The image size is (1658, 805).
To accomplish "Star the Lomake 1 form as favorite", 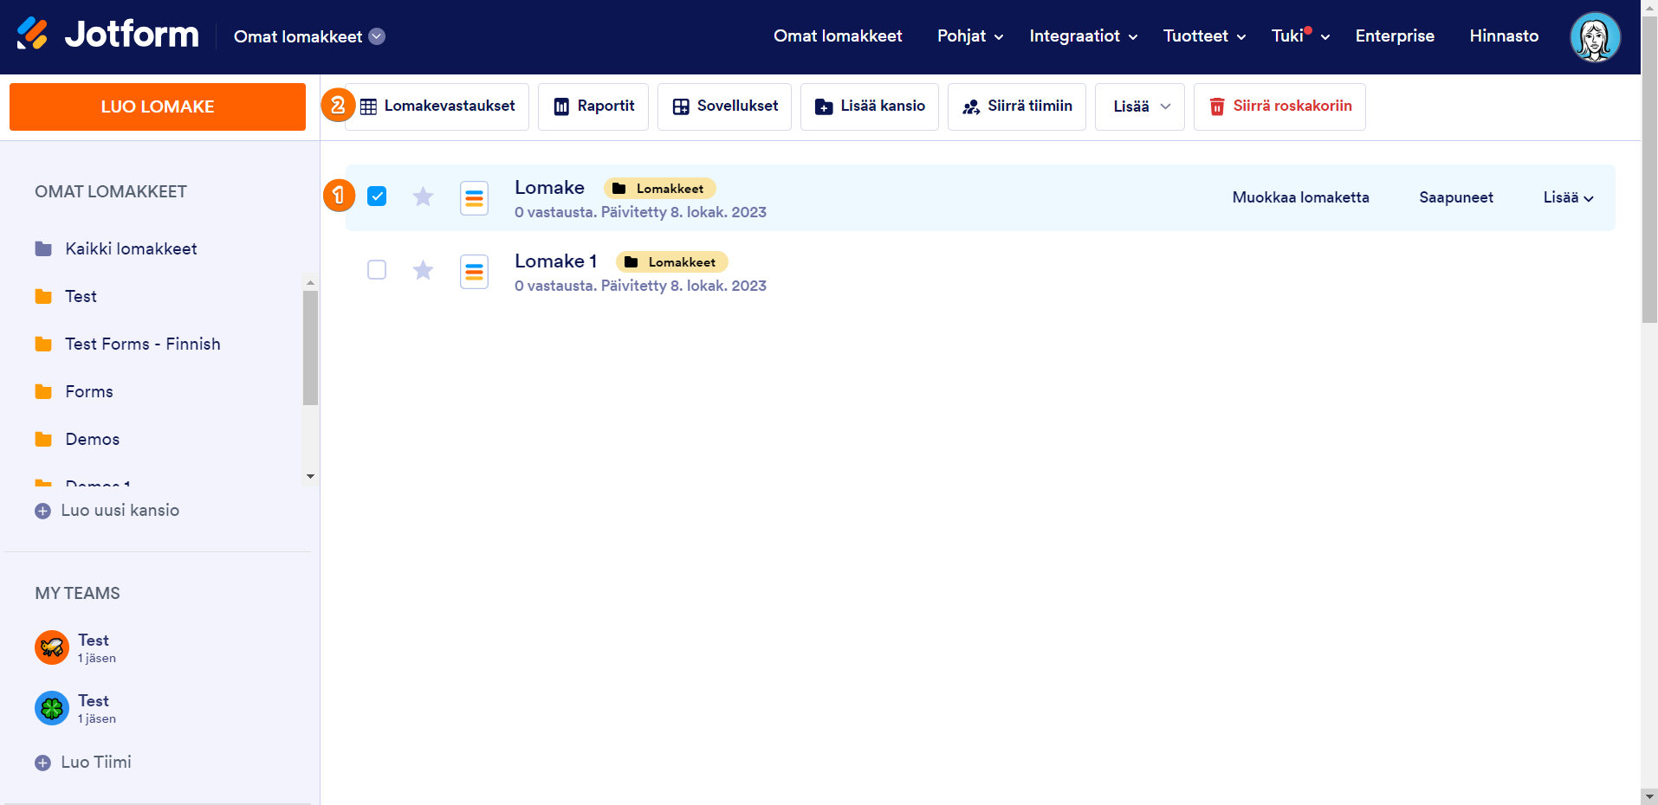I will point(423,271).
